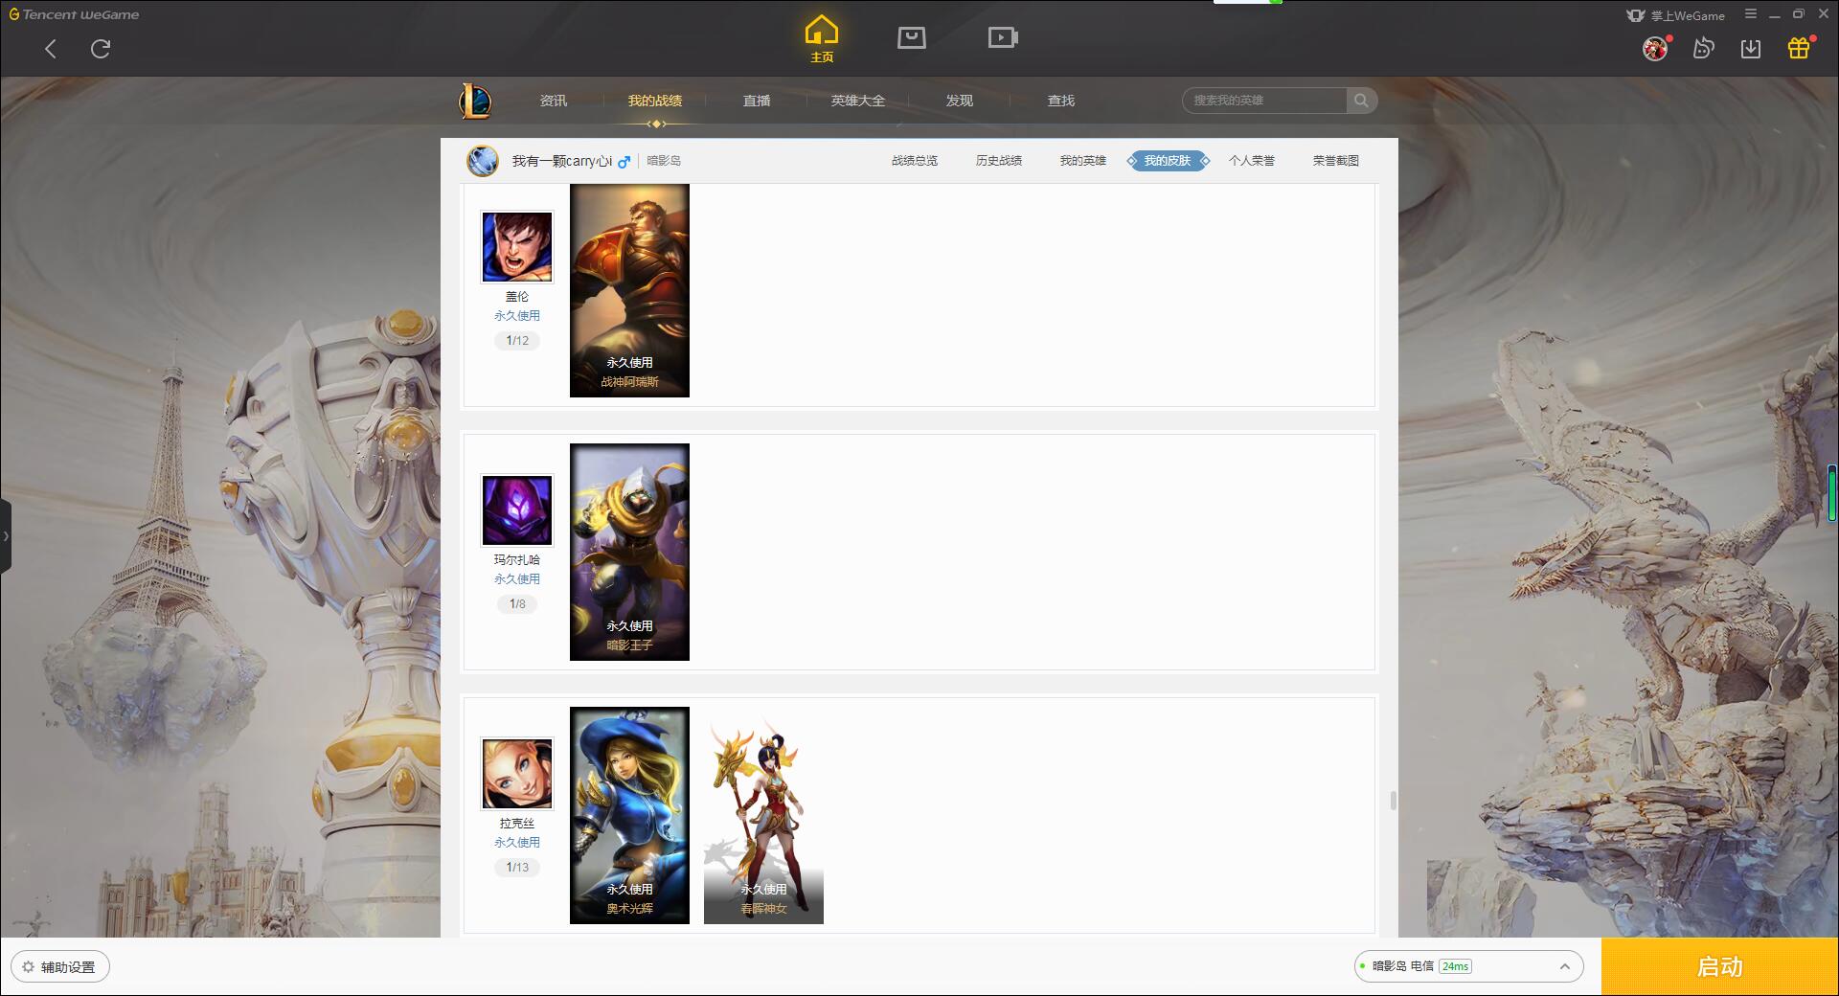The width and height of the screenshot is (1839, 996).
Task: Go back with the left arrow
Action: click(x=51, y=49)
